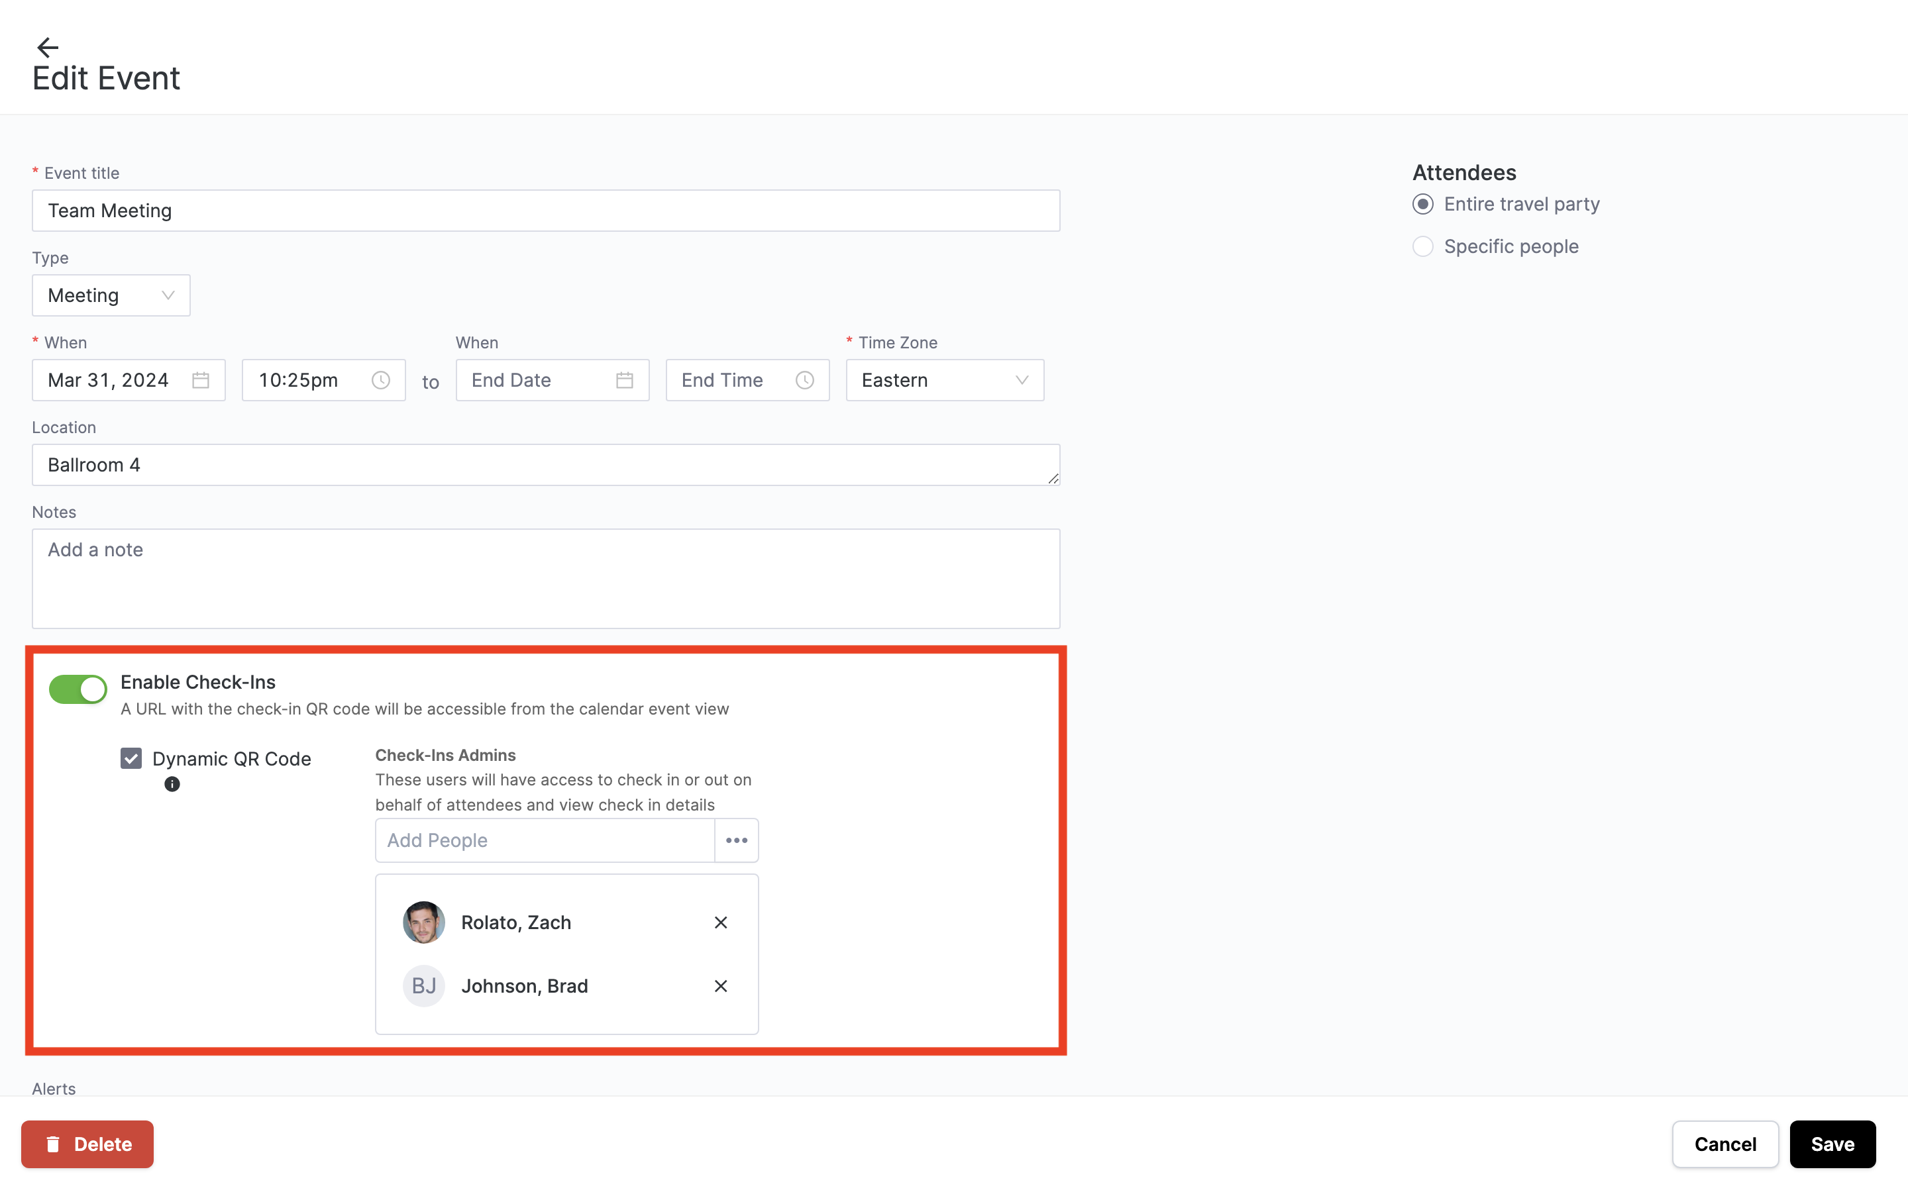Click the End Time field
Image resolution: width=1908 pixels, height=1192 pixels.
747,380
